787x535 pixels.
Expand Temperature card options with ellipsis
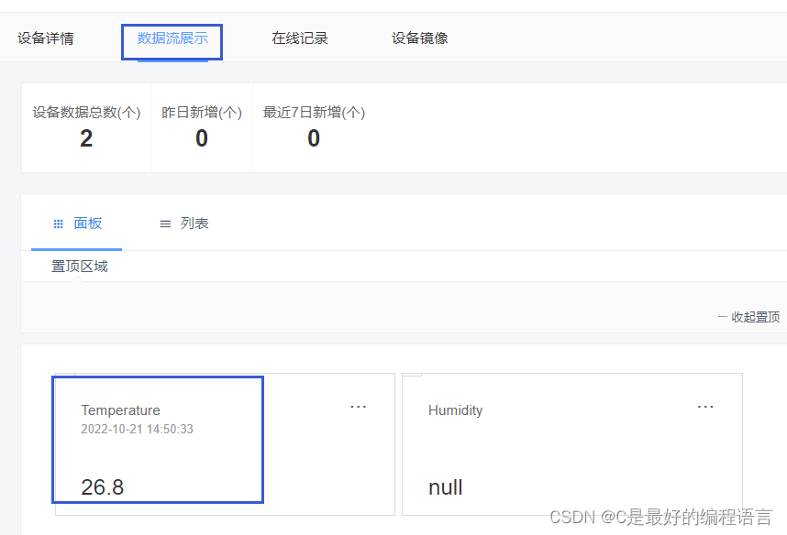point(359,407)
